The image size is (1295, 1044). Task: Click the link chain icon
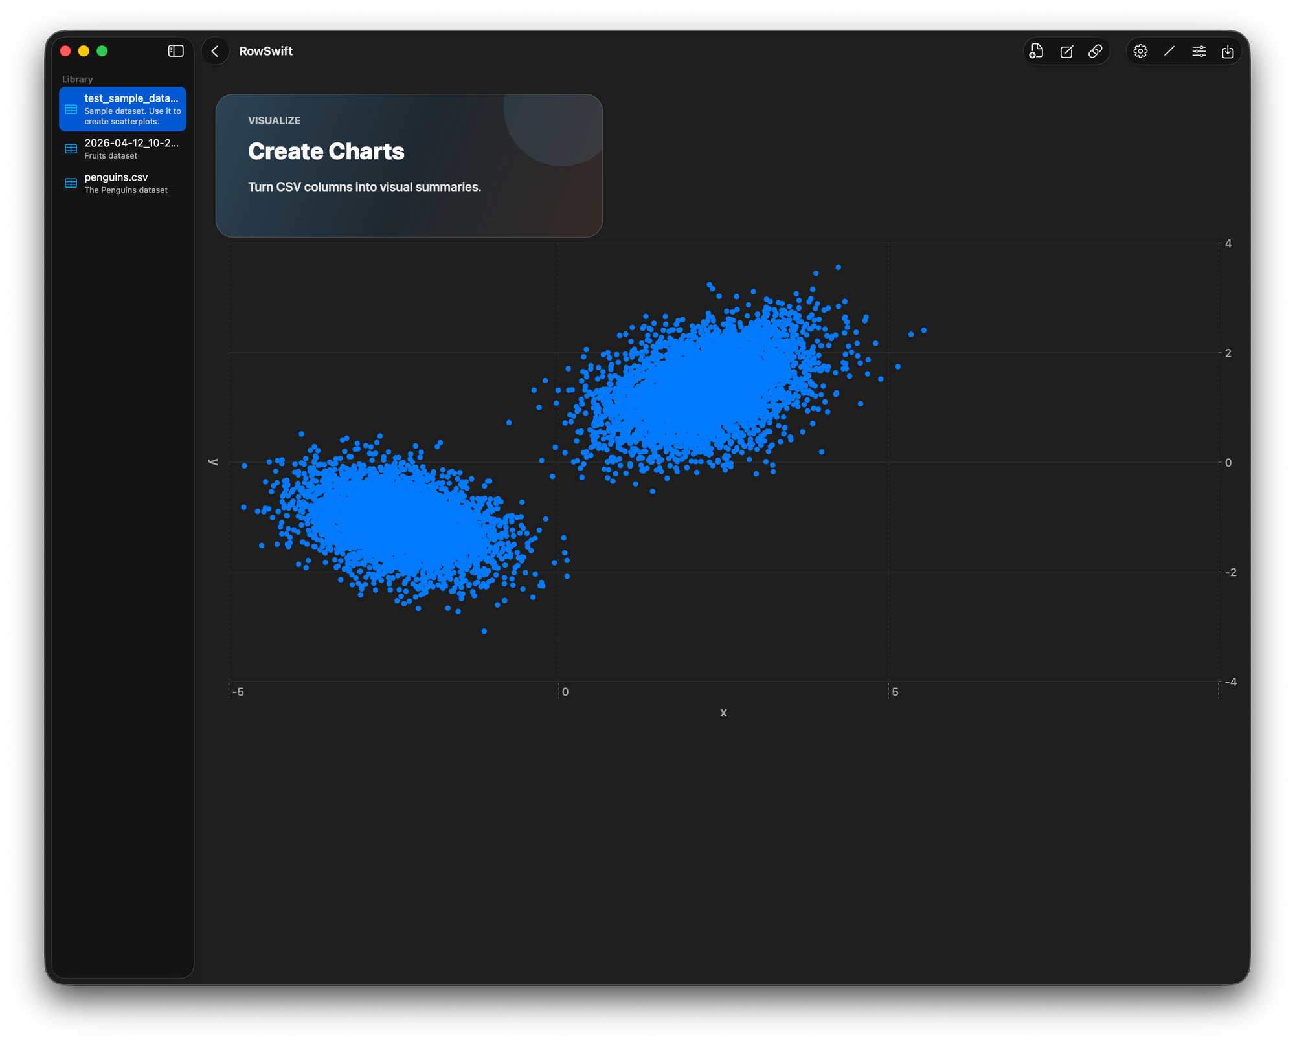point(1096,51)
